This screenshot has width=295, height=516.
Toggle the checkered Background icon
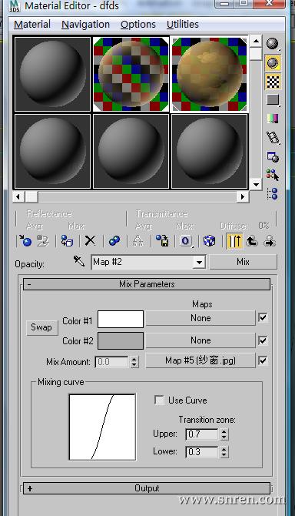273,82
